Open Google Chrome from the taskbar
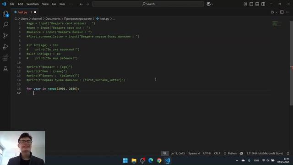The width and height of the screenshot is (293, 165). 159,160
